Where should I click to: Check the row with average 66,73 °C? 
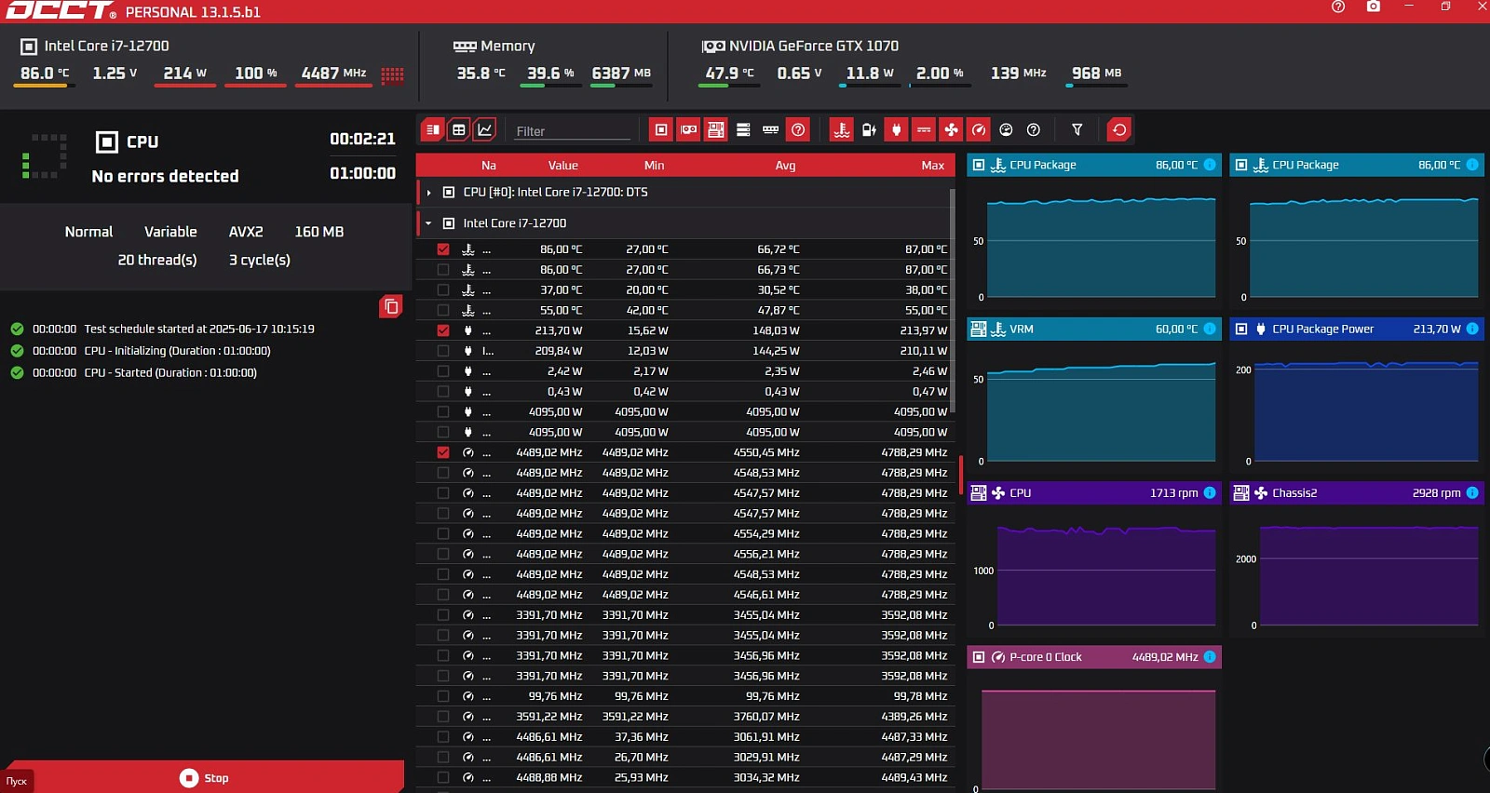(x=443, y=270)
